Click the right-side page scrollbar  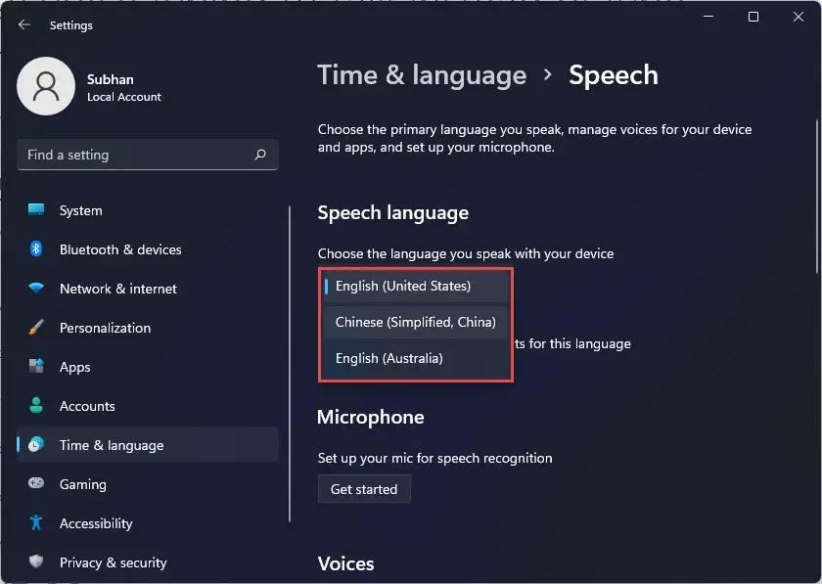pos(817,198)
